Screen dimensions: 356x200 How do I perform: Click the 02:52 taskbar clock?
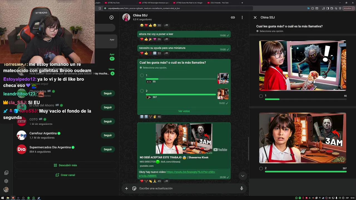click(x=352, y=198)
